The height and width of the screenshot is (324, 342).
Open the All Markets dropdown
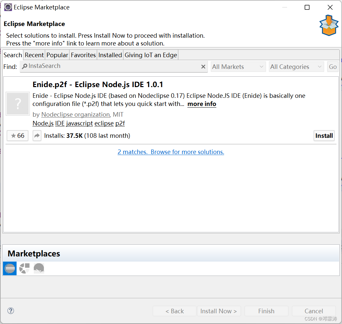tap(238, 66)
